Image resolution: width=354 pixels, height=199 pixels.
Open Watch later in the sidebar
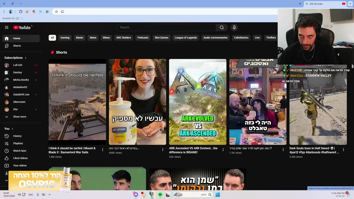coord(21,151)
